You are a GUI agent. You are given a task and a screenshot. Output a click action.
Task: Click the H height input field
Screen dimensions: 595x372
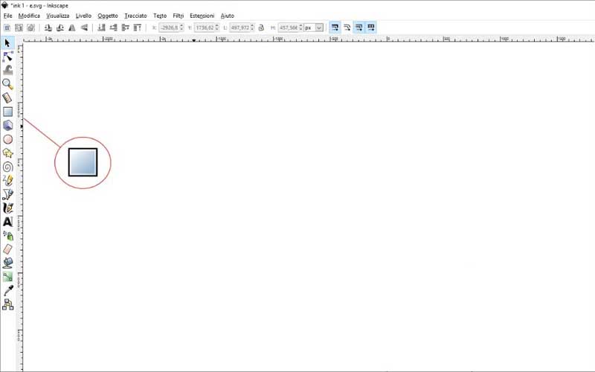point(289,28)
